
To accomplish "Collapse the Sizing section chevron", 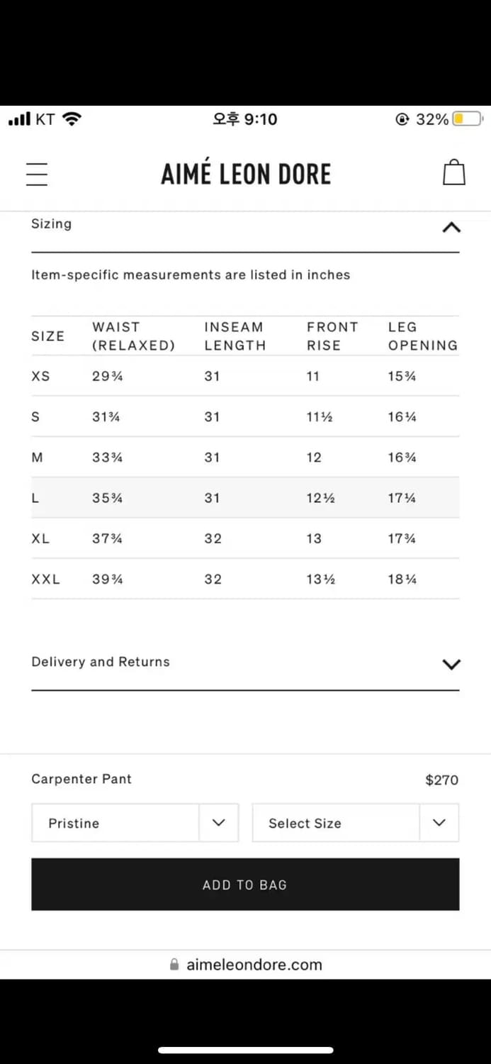I will pos(451,227).
